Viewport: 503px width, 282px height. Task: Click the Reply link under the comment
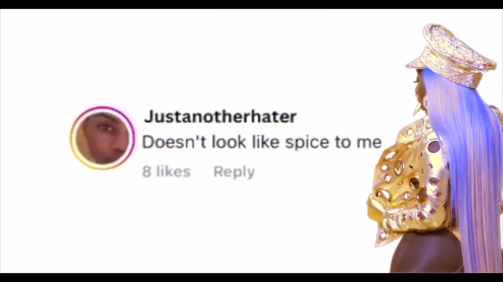pyautogui.click(x=234, y=172)
